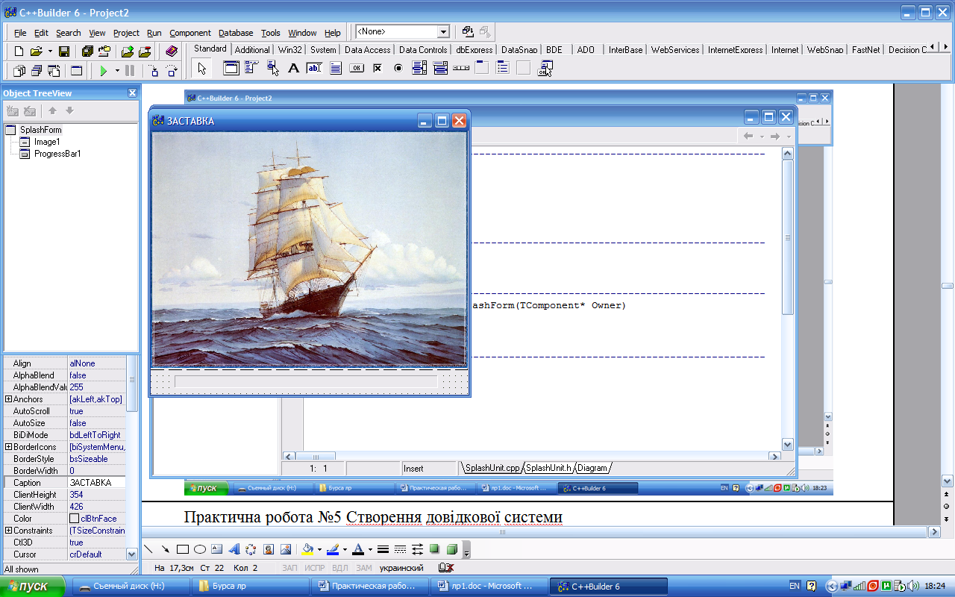
Task: Click the пуск Start button
Action: click(33, 587)
